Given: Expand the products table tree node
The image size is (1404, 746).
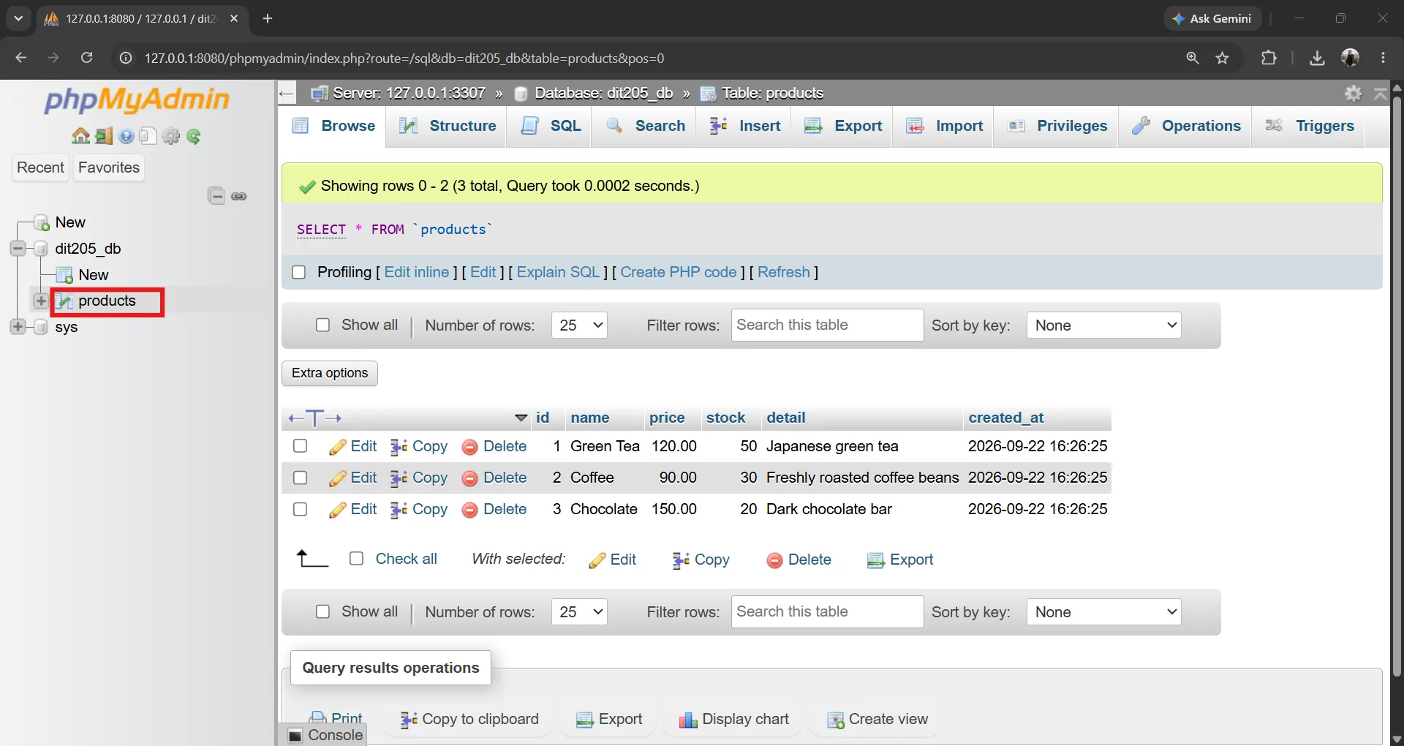Looking at the screenshot, I should click(41, 301).
